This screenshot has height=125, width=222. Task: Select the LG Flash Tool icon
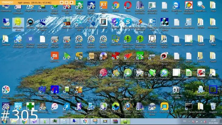[103, 74]
